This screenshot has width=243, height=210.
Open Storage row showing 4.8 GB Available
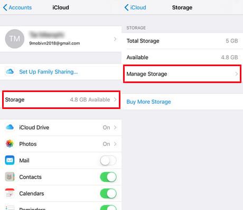[x=61, y=99]
